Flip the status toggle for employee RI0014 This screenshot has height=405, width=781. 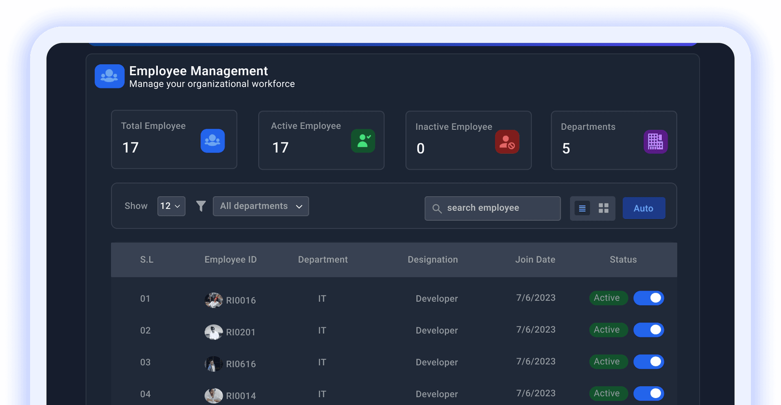(x=648, y=394)
